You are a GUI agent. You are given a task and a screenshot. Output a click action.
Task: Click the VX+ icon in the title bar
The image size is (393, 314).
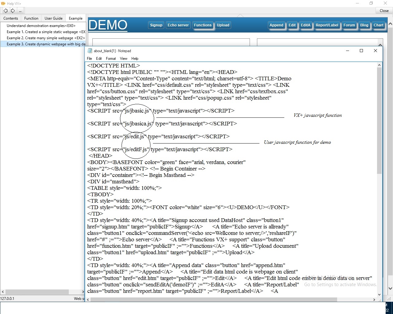tap(3, 3)
